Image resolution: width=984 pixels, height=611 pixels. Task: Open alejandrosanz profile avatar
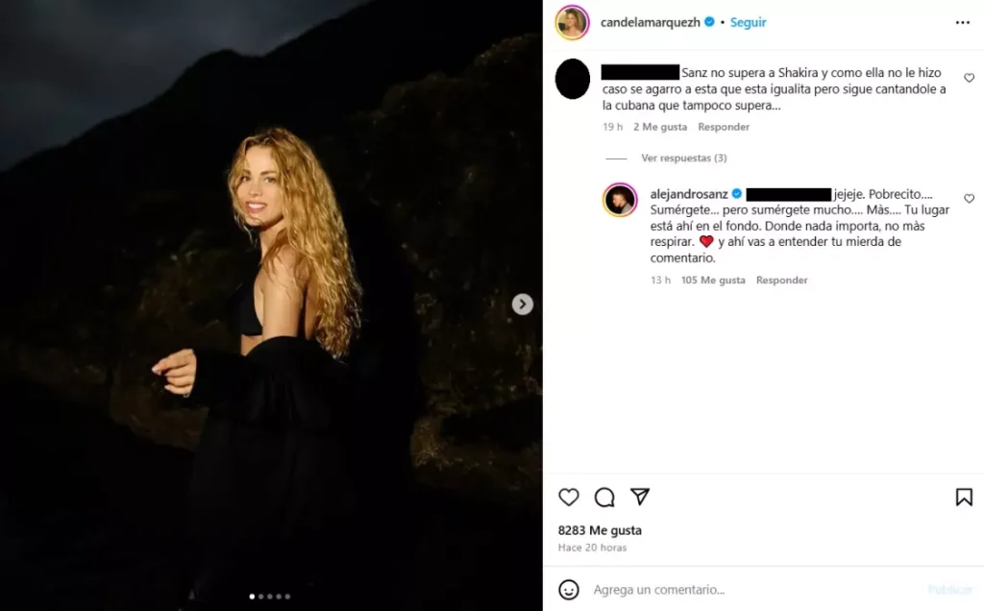click(620, 200)
